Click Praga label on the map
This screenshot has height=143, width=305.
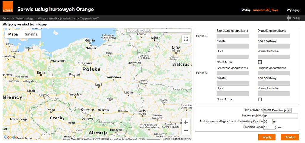(51, 110)
